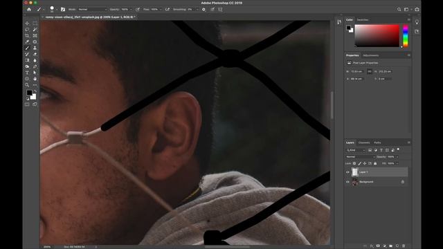Delete layer using the trash icon
The image size is (443, 249).
pos(404,246)
